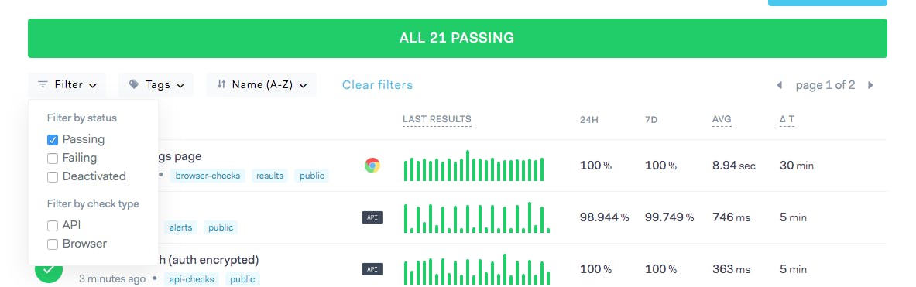Enable the Failing status filter

pos(53,158)
